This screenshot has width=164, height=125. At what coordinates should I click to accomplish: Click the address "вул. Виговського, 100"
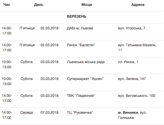pos(136,96)
